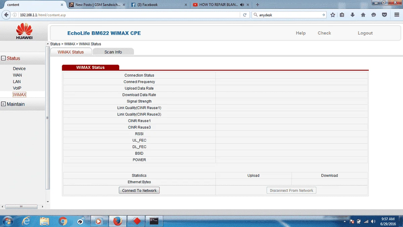Select WiMAX in the Status menu

pyautogui.click(x=19, y=95)
